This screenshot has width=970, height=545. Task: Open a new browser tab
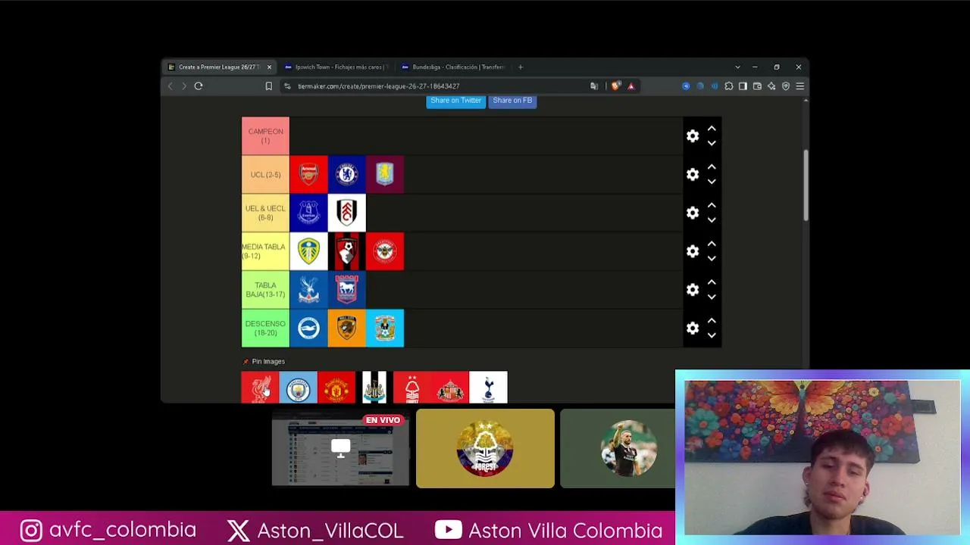520,67
